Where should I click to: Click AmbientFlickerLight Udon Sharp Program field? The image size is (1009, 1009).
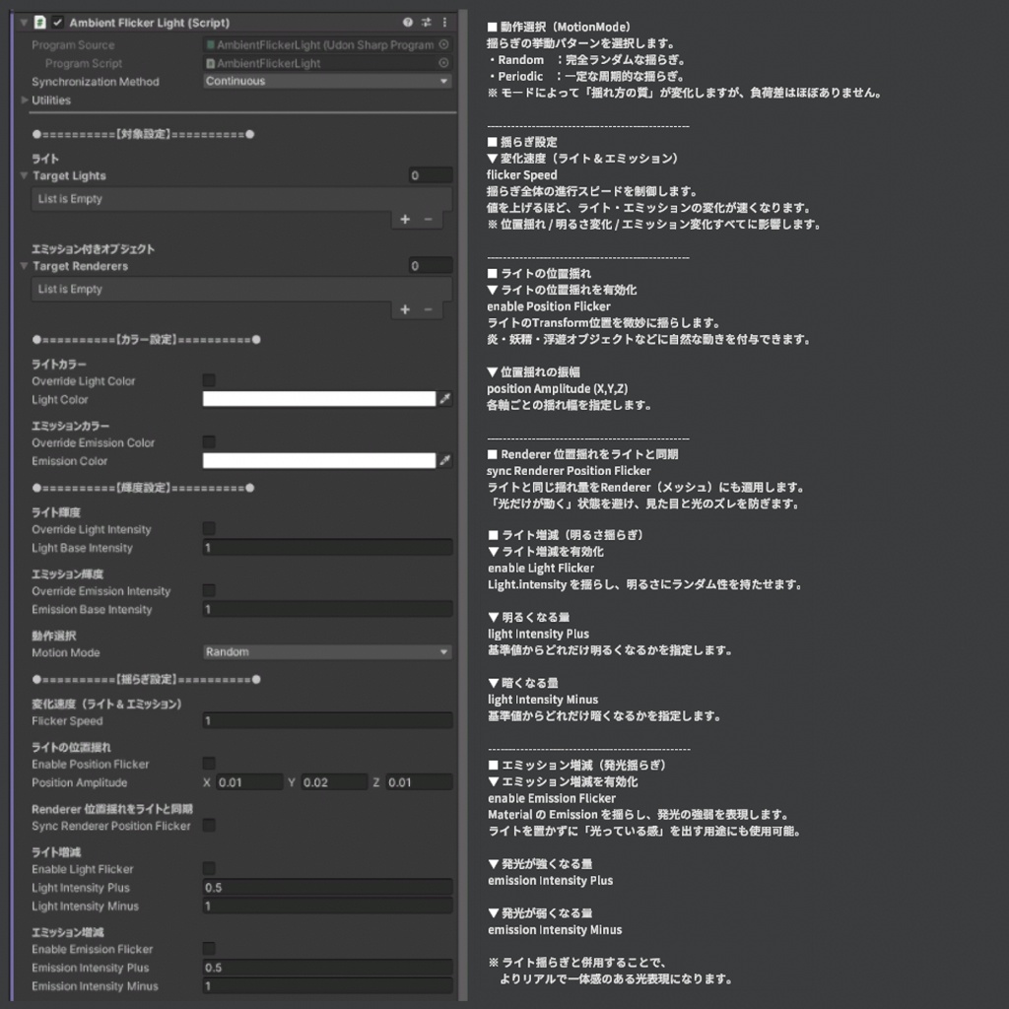click(320, 44)
